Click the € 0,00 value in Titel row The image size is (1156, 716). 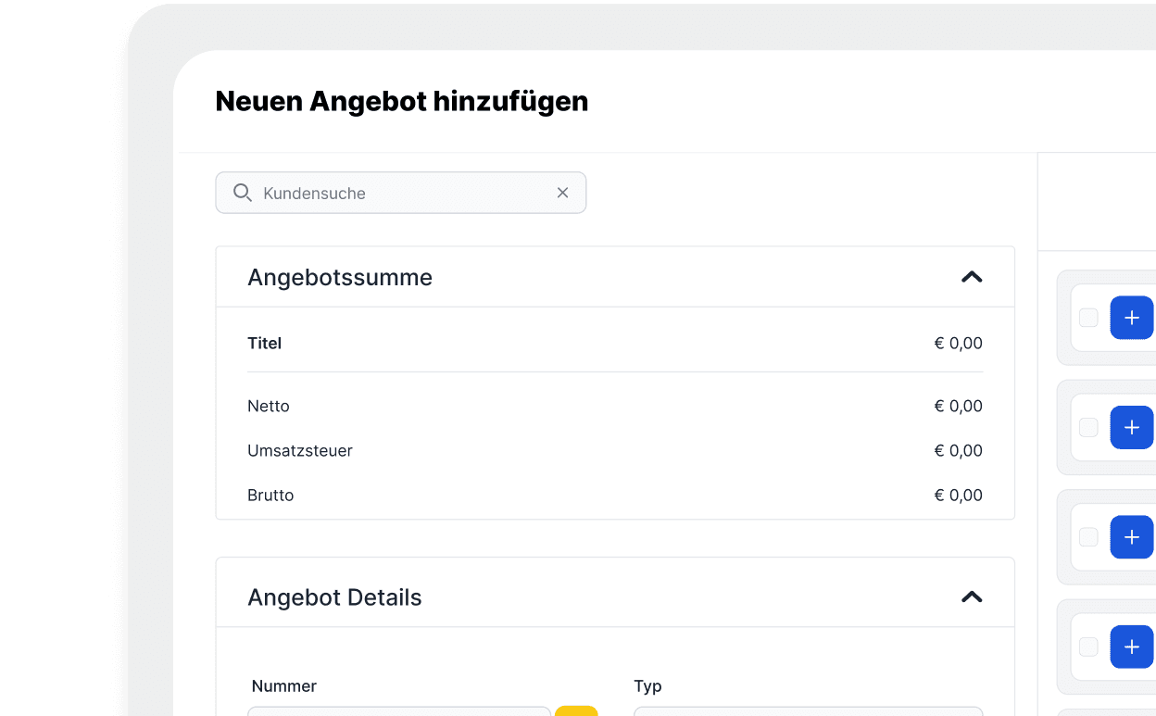pyautogui.click(x=959, y=343)
